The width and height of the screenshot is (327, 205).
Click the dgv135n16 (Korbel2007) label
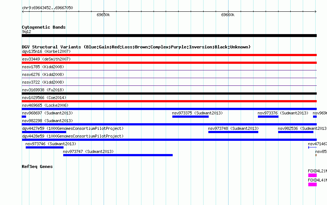pos(46,51)
